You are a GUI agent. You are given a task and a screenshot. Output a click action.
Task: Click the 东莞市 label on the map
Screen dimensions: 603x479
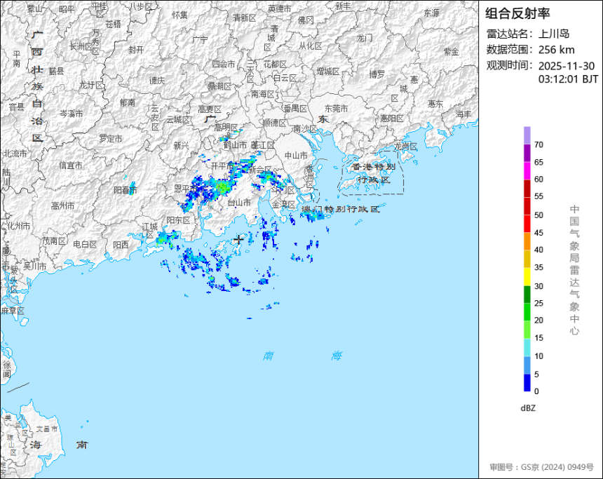(x=336, y=109)
